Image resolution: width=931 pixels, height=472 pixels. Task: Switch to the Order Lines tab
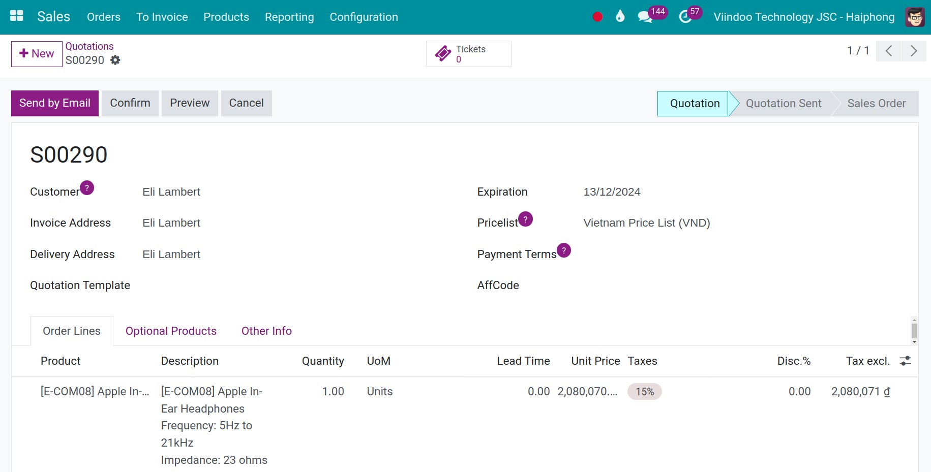click(x=72, y=331)
